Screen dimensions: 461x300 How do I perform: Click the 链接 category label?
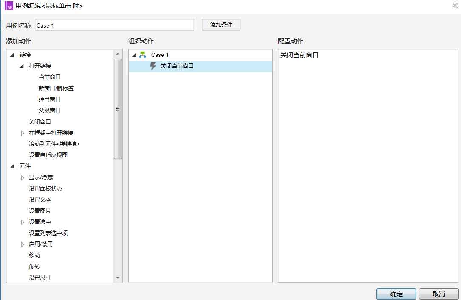pyautogui.click(x=25, y=55)
